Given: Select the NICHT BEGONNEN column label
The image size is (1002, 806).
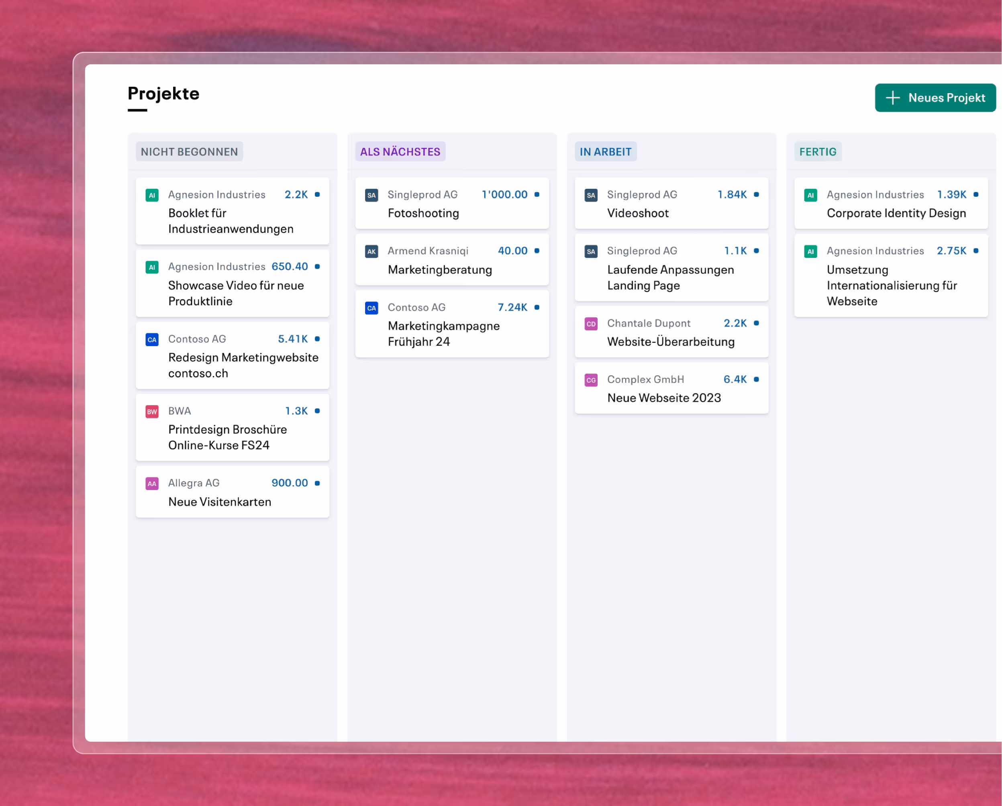Looking at the screenshot, I should pyautogui.click(x=189, y=151).
